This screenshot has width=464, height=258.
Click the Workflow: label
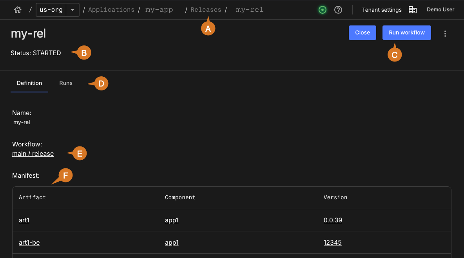tap(27, 144)
